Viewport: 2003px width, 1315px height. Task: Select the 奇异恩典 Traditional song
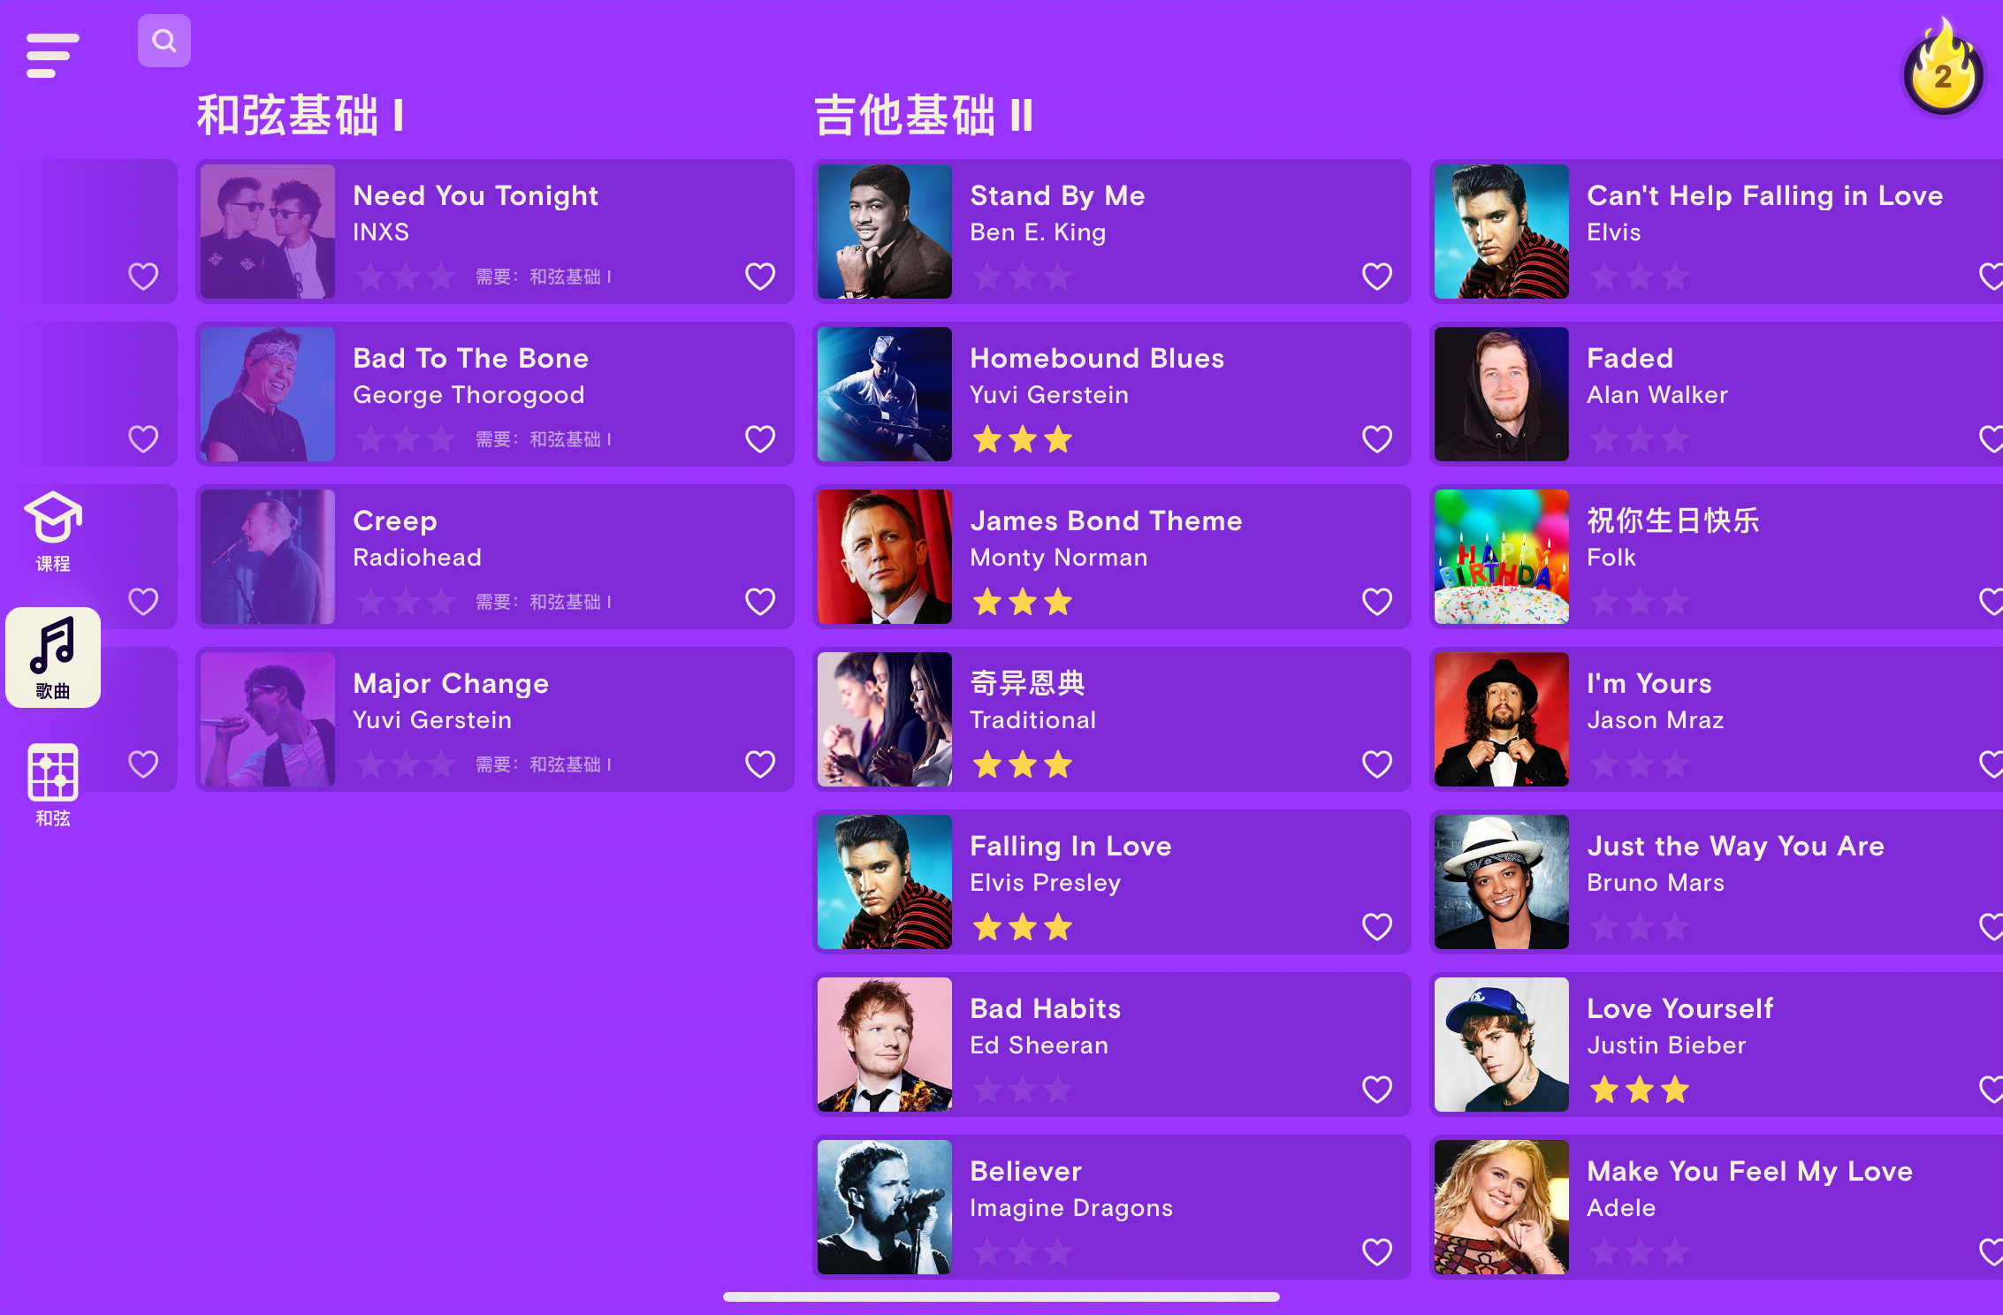click(x=1112, y=719)
